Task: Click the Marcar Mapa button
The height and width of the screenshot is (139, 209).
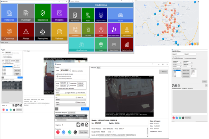Action: coord(83,132)
